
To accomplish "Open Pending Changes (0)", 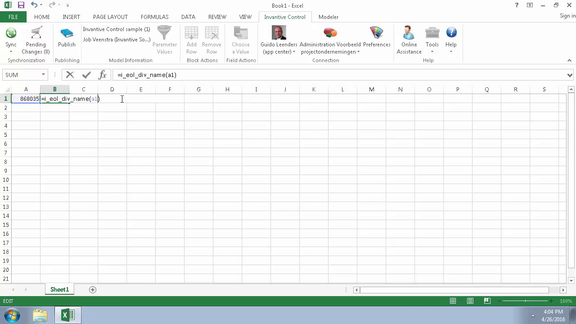I will pyautogui.click(x=36, y=40).
